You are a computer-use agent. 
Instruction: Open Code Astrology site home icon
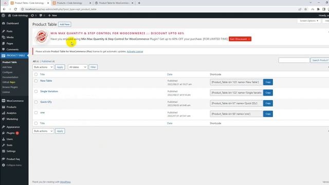click(x=9, y=15)
